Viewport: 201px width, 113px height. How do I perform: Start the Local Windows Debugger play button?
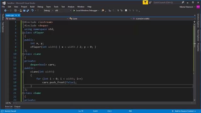(74, 10)
